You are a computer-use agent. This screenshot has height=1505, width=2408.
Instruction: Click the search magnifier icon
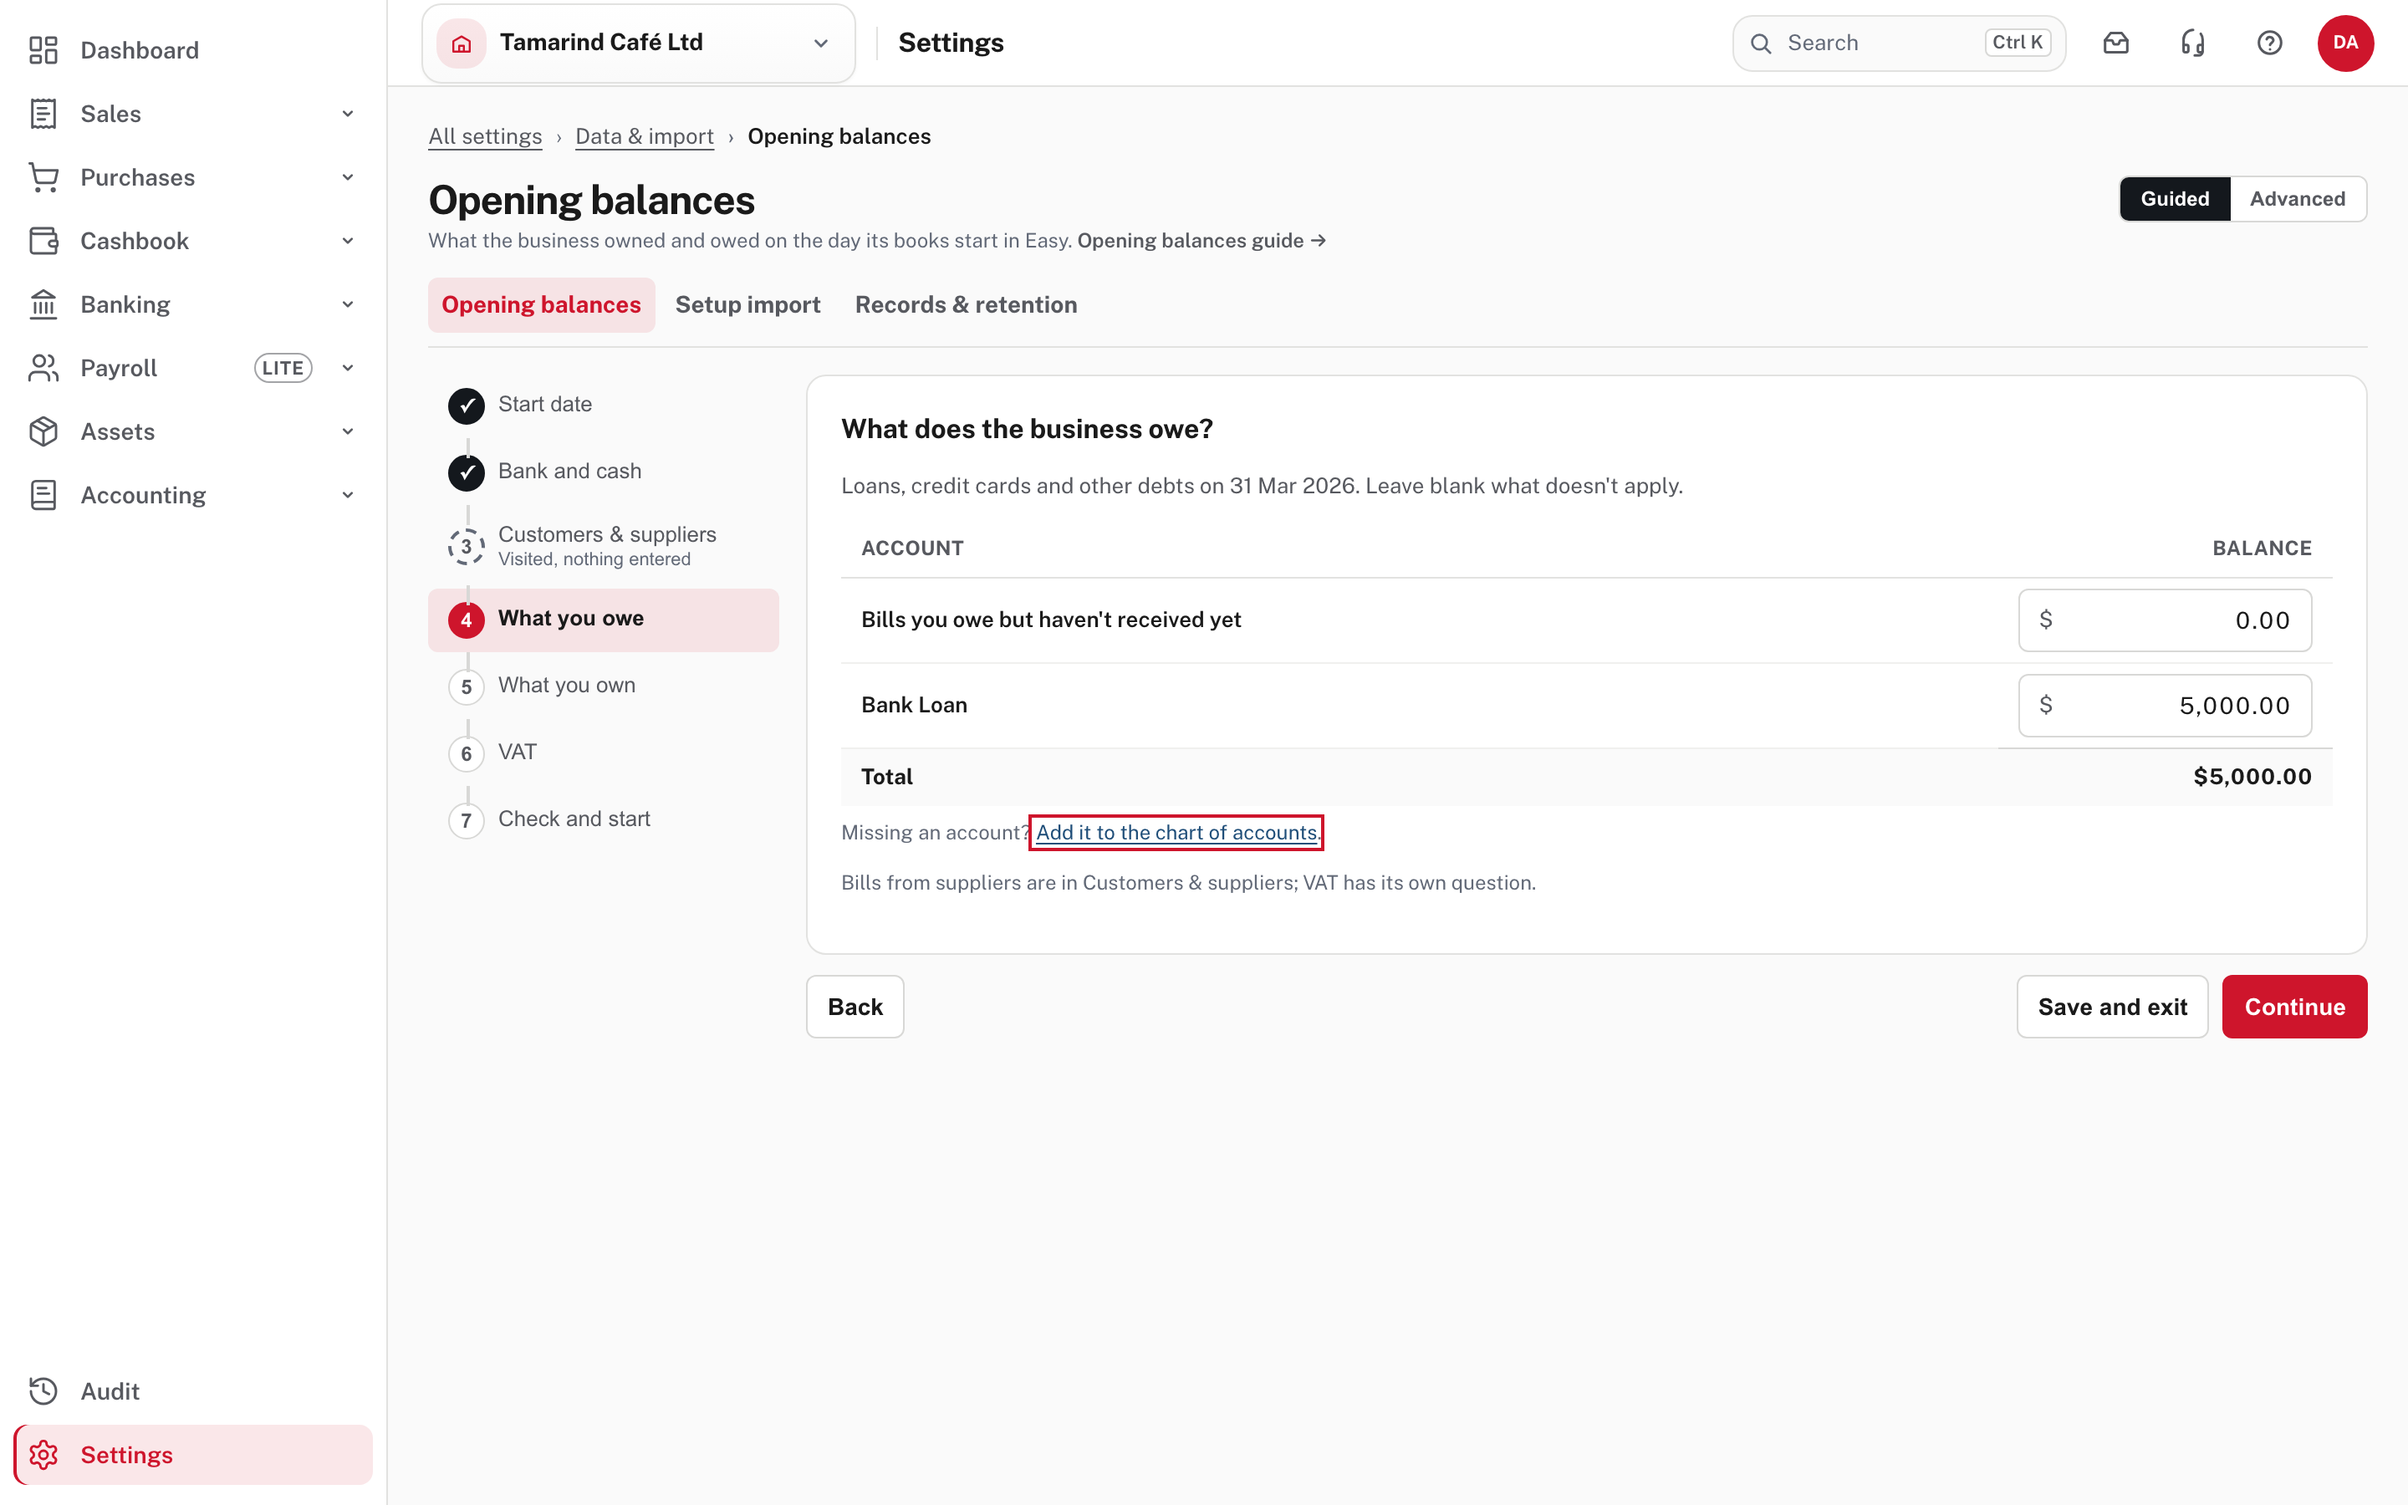coord(1760,43)
